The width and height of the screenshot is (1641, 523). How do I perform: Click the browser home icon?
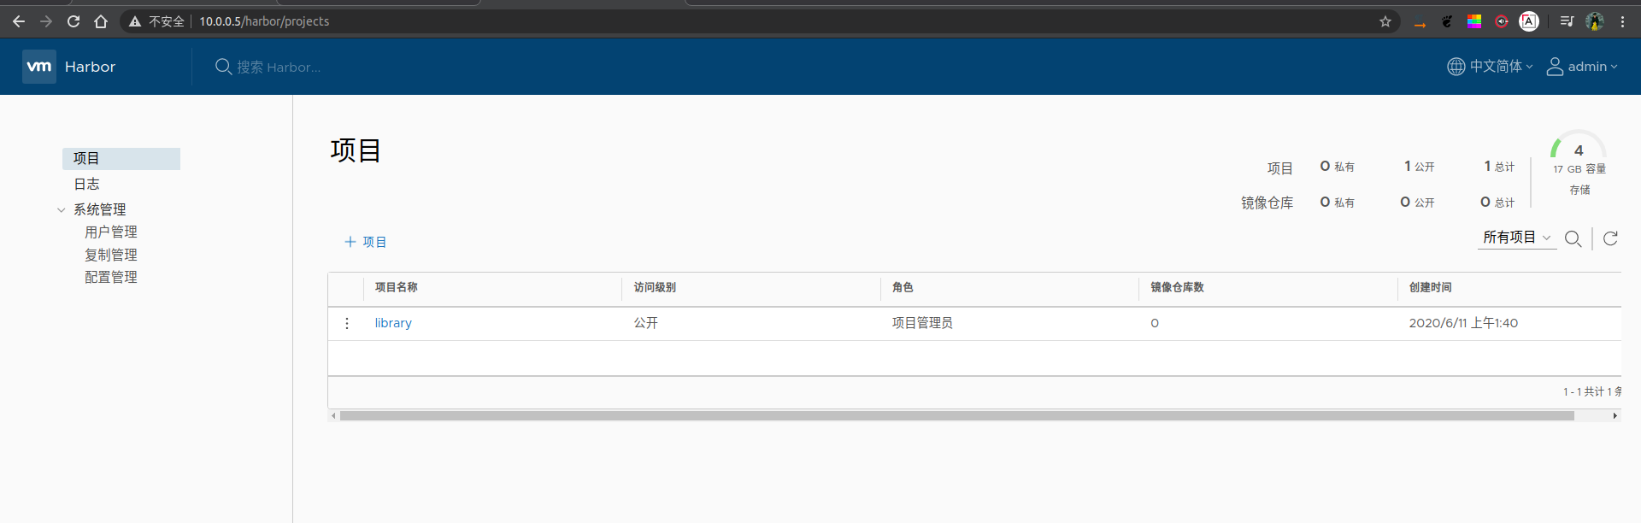[101, 21]
